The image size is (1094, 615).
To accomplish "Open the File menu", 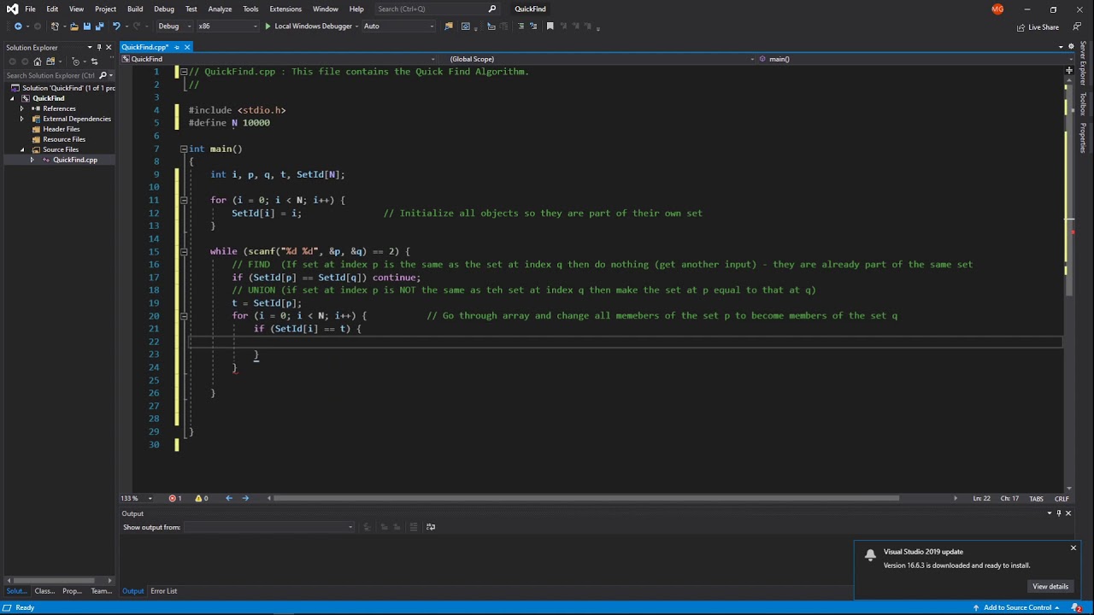I will pos(30,9).
